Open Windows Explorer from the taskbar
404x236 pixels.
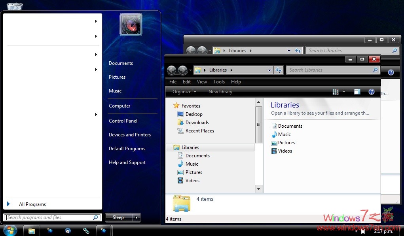31,230
